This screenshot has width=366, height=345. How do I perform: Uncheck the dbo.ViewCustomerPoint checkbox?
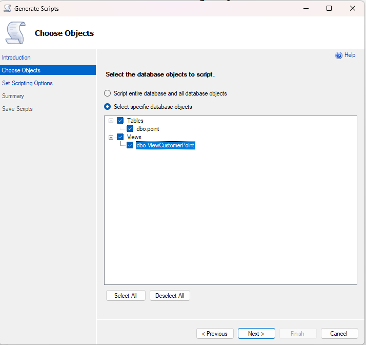tap(130, 145)
